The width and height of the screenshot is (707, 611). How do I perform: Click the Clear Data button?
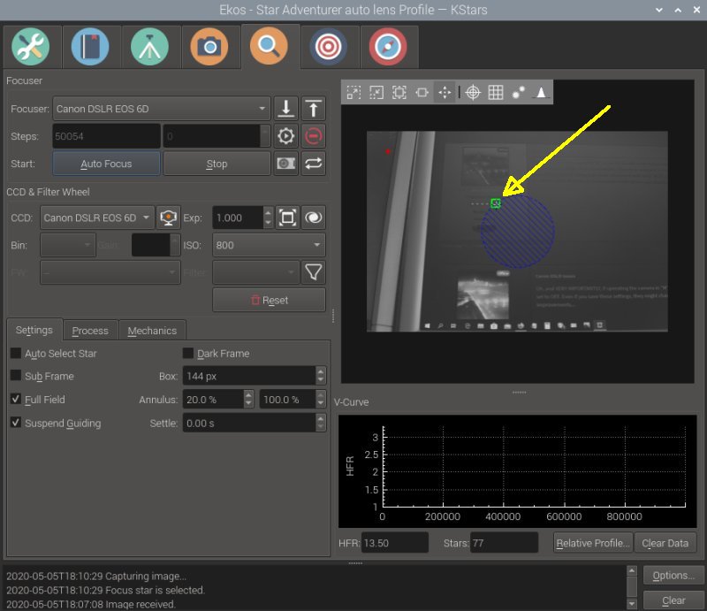665,543
